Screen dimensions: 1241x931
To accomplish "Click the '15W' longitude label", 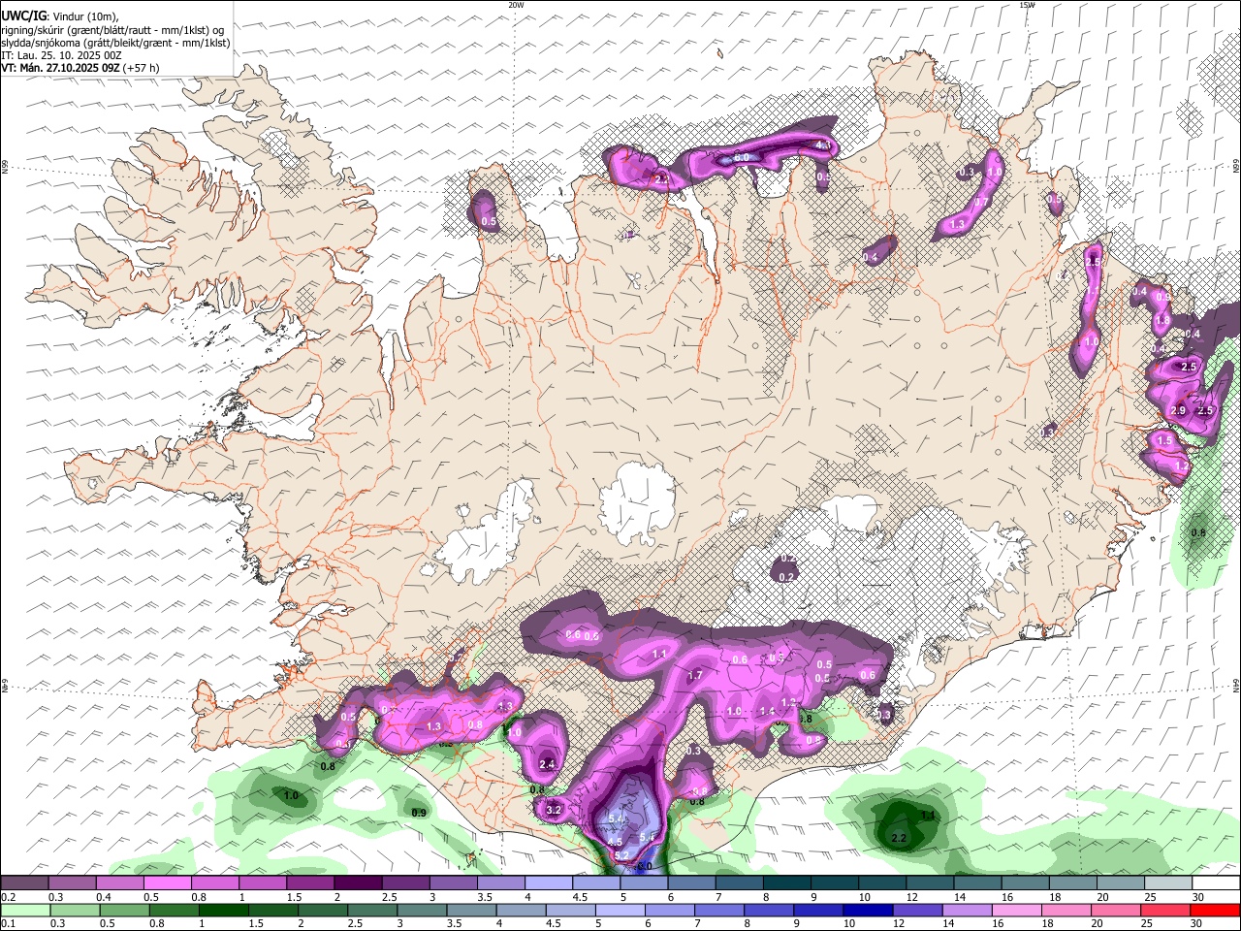I will 1027,5.
